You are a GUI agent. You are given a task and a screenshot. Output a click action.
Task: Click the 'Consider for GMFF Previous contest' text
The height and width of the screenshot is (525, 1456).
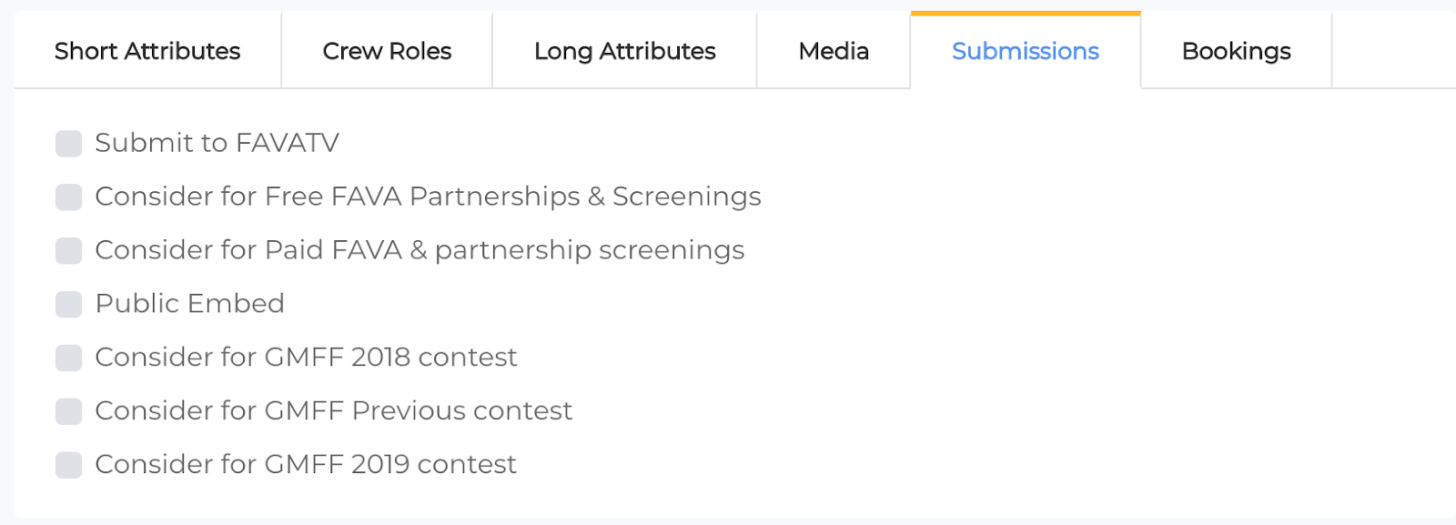point(333,411)
